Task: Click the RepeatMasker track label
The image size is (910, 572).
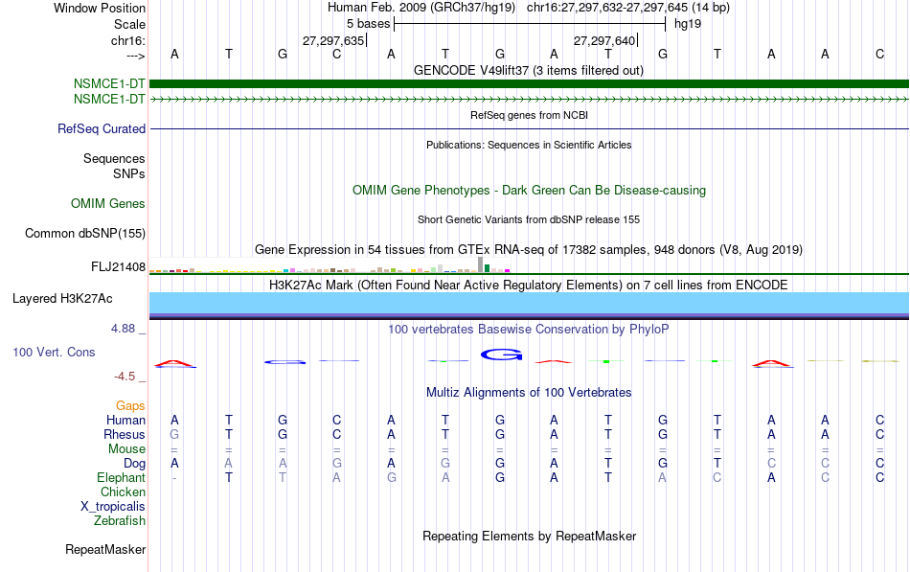Action: click(x=105, y=549)
